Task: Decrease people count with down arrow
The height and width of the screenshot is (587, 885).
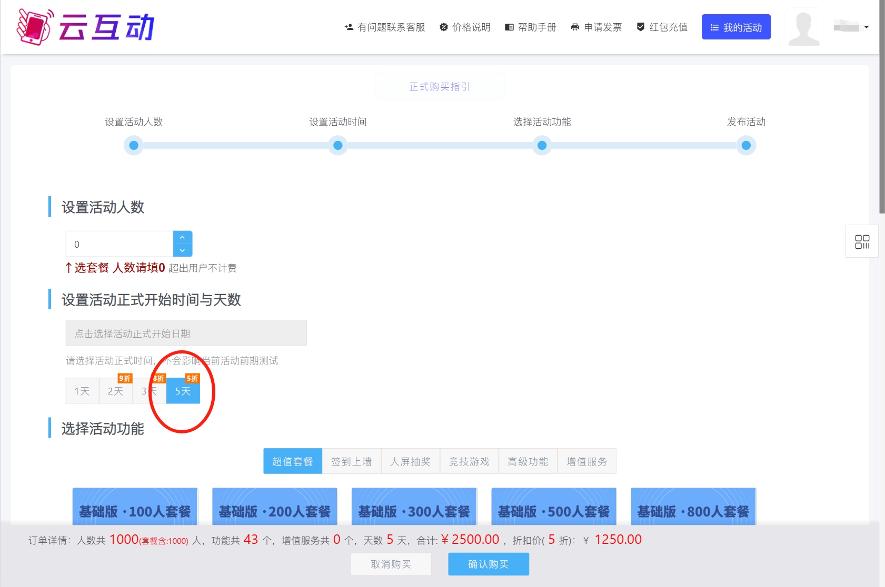Action: tap(182, 250)
